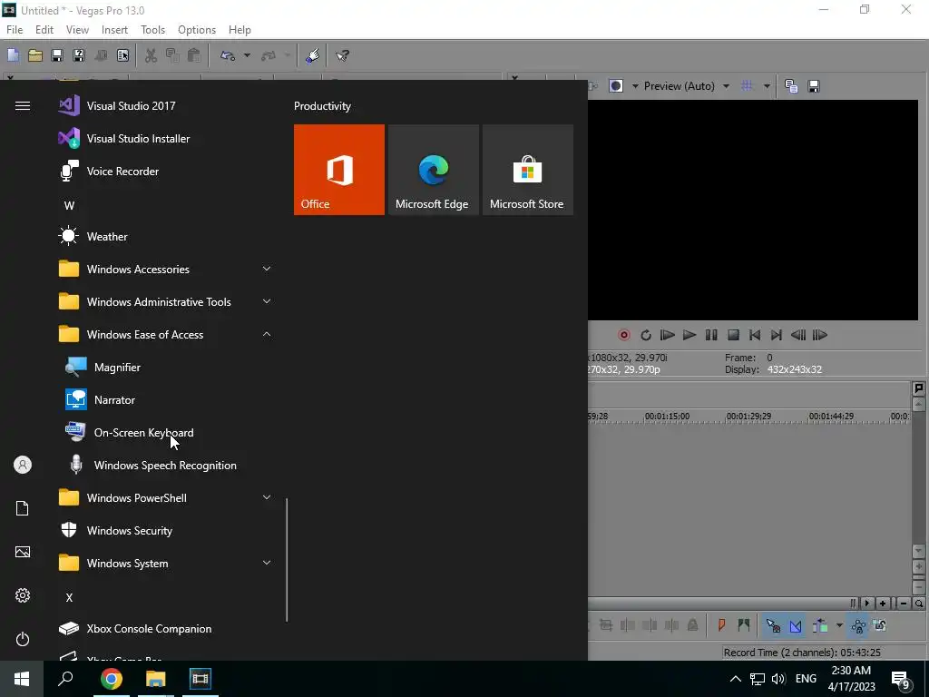This screenshot has height=697, width=929.
Task: Open overlays grid dropdown arrow
Action: [x=767, y=86]
